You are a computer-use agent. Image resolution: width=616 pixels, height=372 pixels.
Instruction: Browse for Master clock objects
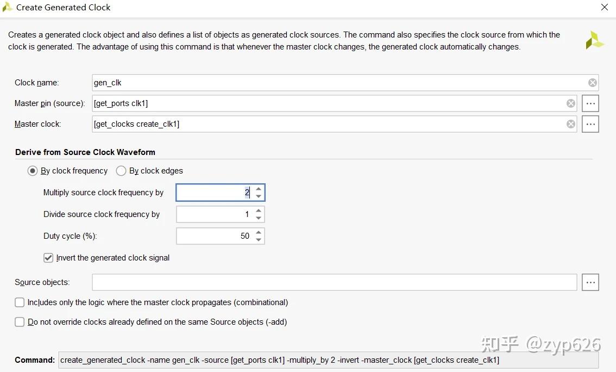590,124
